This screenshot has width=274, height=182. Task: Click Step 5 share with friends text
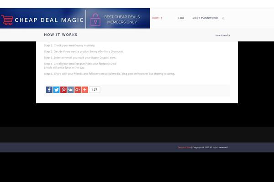(x=110, y=74)
